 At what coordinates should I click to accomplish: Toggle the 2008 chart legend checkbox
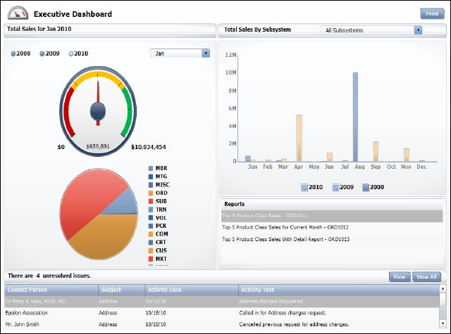pos(366,188)
